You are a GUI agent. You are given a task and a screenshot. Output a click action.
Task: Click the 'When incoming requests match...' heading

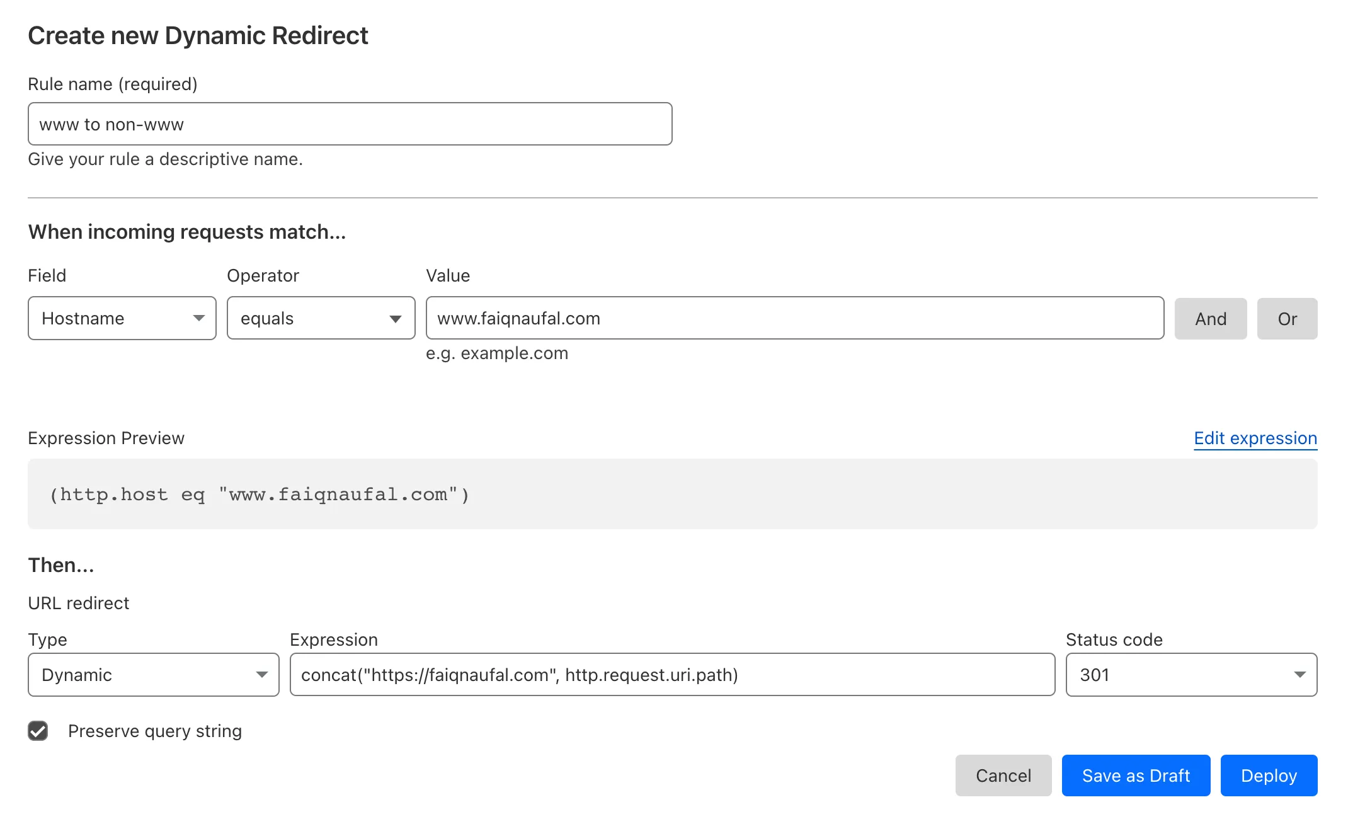(187, 232)
